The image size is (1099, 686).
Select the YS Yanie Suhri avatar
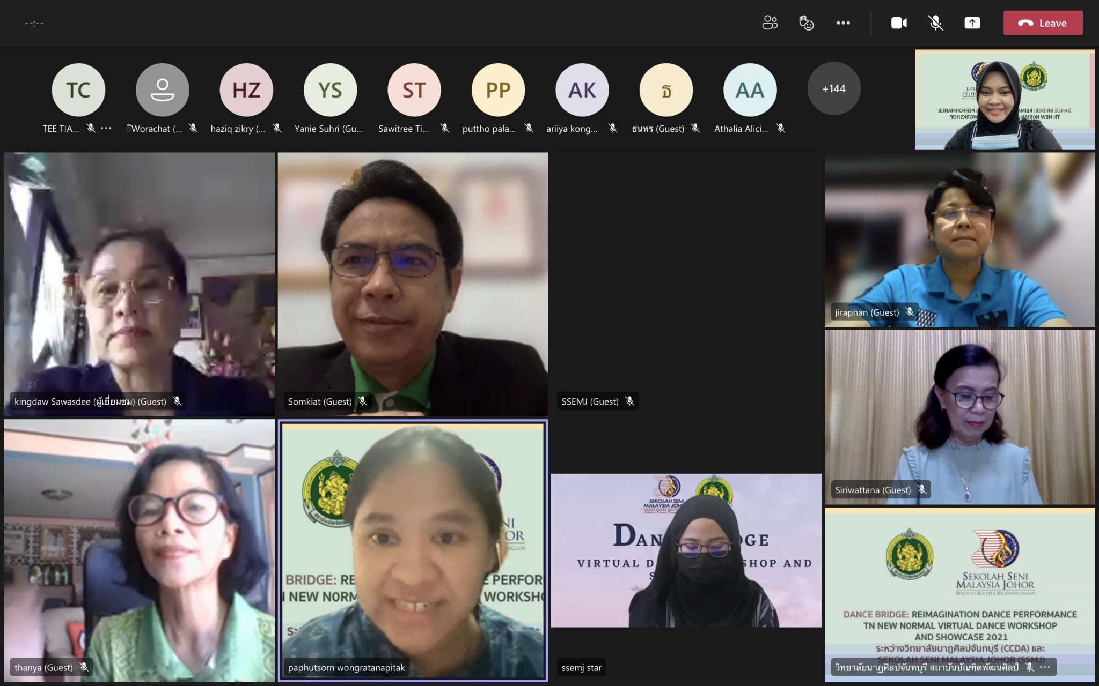(x=330, y=90)
